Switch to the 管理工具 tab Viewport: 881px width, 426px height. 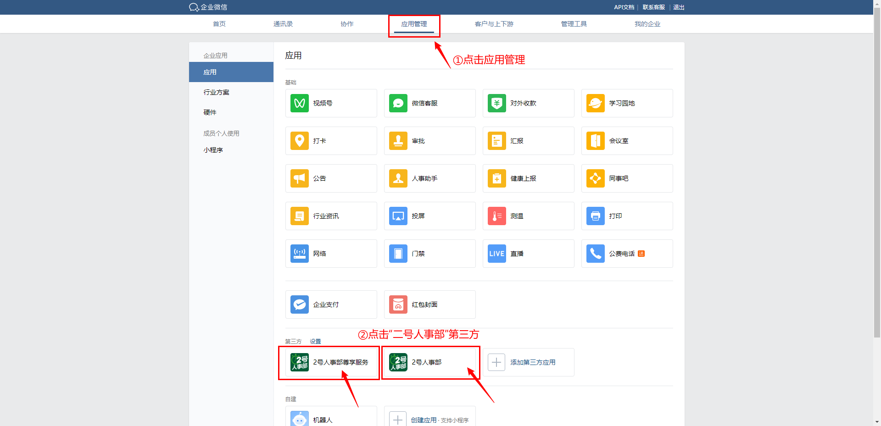tap(574, 24)
